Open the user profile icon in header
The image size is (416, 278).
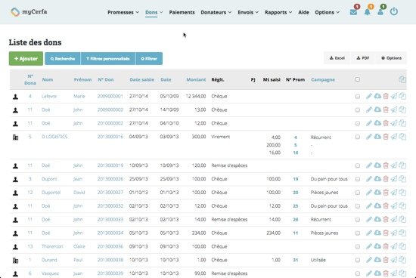point(380,12)
